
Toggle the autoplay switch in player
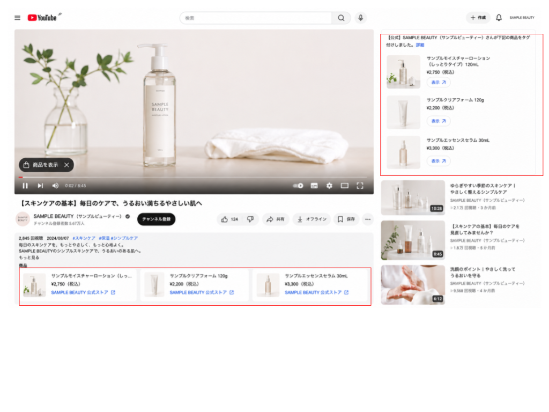point(298,186)
